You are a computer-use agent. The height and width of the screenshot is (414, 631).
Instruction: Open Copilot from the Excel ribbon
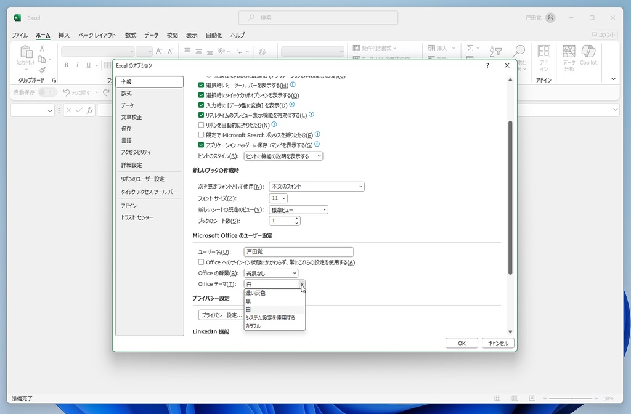(588, 51)
